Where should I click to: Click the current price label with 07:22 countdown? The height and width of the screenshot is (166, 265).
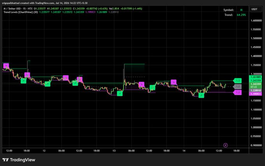pos(256,85)
